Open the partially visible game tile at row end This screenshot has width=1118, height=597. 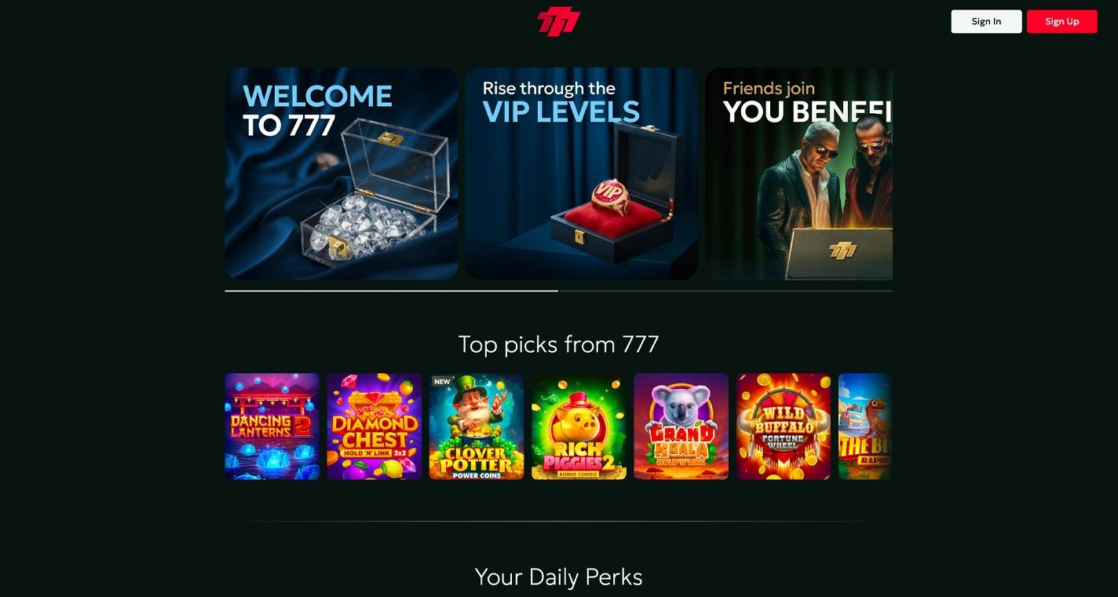coord(865,427)
